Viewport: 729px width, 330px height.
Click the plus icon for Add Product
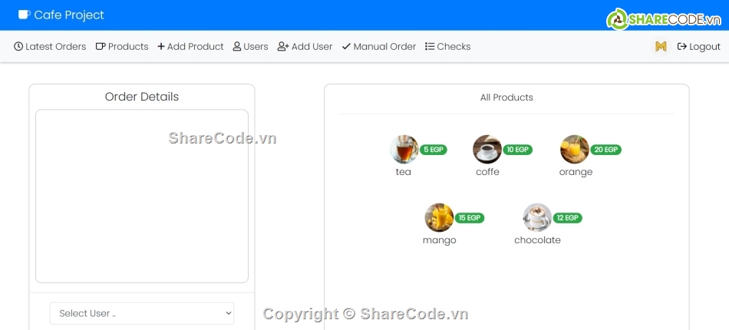click(161, 47)
